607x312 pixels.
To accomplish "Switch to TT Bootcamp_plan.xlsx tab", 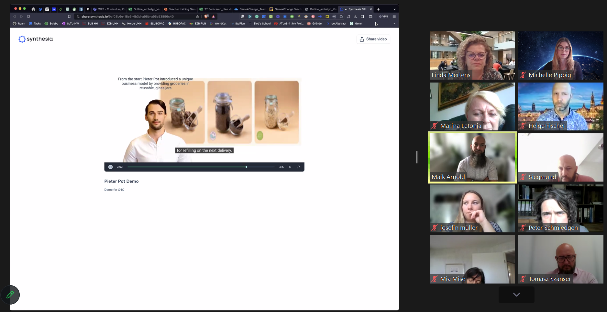I will pos(215,9).
